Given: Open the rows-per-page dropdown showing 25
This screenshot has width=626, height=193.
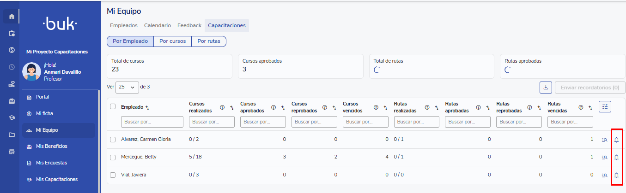Looking at the screenshot, I should click(x=128, y=87).
